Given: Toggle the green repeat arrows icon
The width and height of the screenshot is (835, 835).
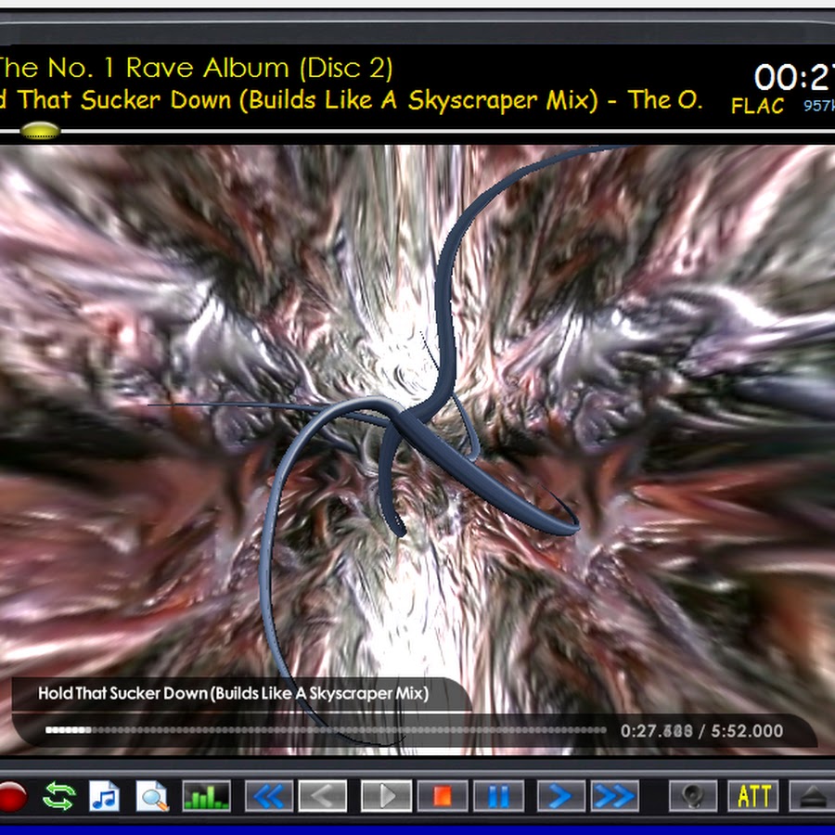Looking at the screenshot, I should (x=58, y=796).
